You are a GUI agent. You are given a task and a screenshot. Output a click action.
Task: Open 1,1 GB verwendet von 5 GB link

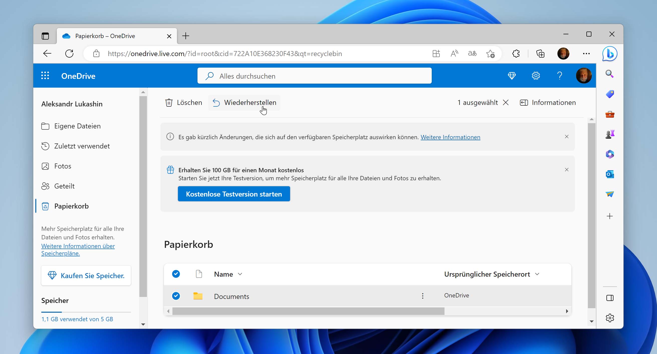[x=77, y=319]
